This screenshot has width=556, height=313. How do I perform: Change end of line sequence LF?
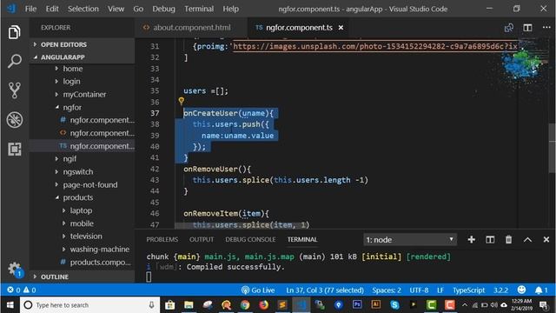(440, 290)
